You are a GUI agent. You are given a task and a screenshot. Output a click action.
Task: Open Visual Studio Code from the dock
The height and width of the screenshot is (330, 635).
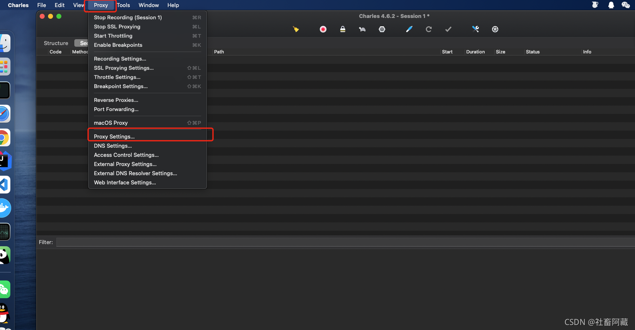coord(5,184)
